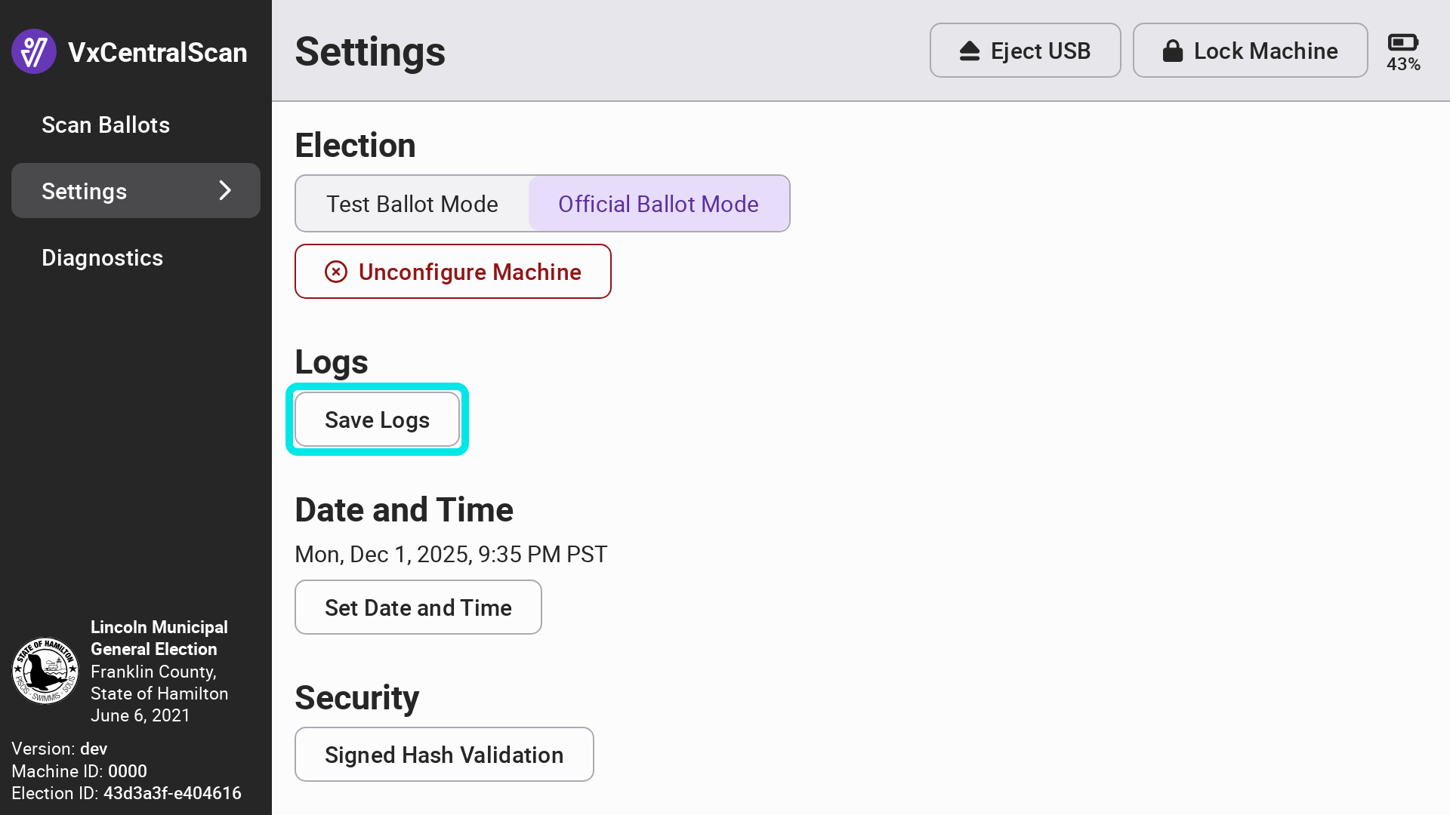
Task: Switch to Test Ballot Mode
Action: pos(412,204)
